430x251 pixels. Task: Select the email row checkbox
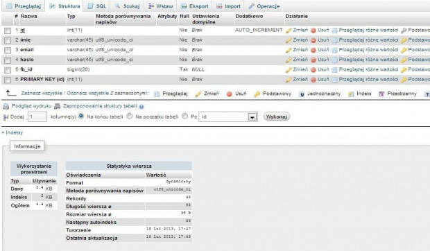[8, 50]
